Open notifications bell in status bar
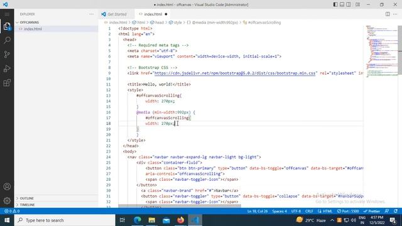402x226 pixels. [x=396, y=211]
